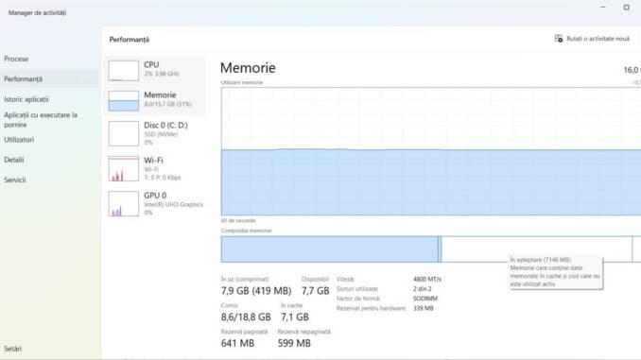
Task: Click the run new task icon
Action: (559, 39)
